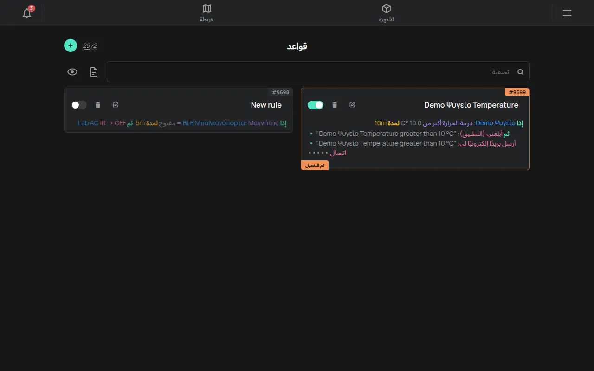Click the #9698 rule ID tag
Image resolution: width=594 pixels, height=371 pixels.
click(280, 92)
